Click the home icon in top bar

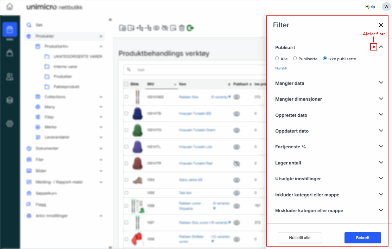10,7
